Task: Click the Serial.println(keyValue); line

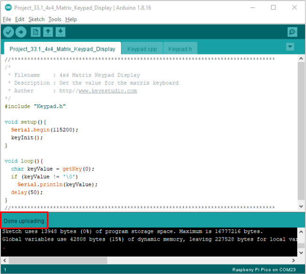Action: point(57,184)
